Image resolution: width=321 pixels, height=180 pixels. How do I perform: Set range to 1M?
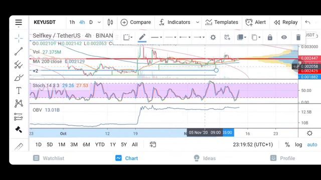[62, 144]
